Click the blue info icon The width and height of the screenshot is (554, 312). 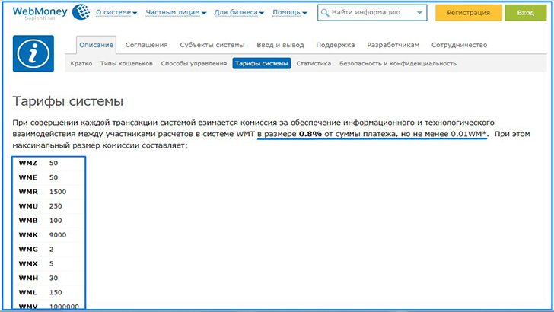pos(33,54)
